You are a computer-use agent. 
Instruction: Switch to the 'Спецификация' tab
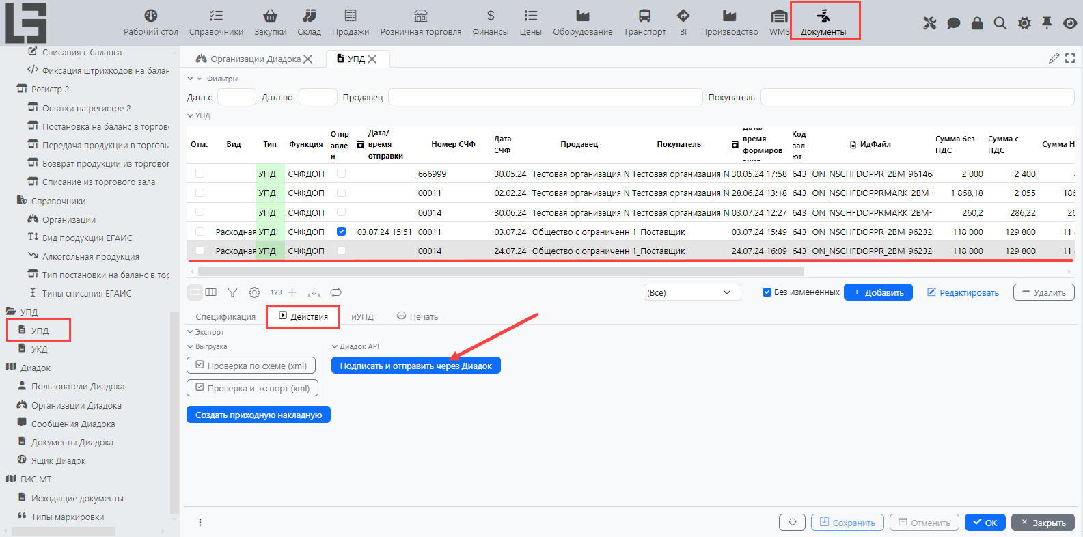tap(225, 317)
